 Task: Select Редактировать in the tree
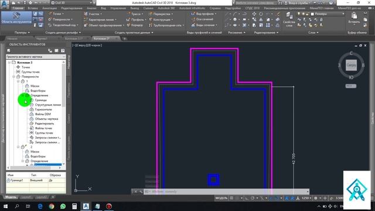pos(45,124)
